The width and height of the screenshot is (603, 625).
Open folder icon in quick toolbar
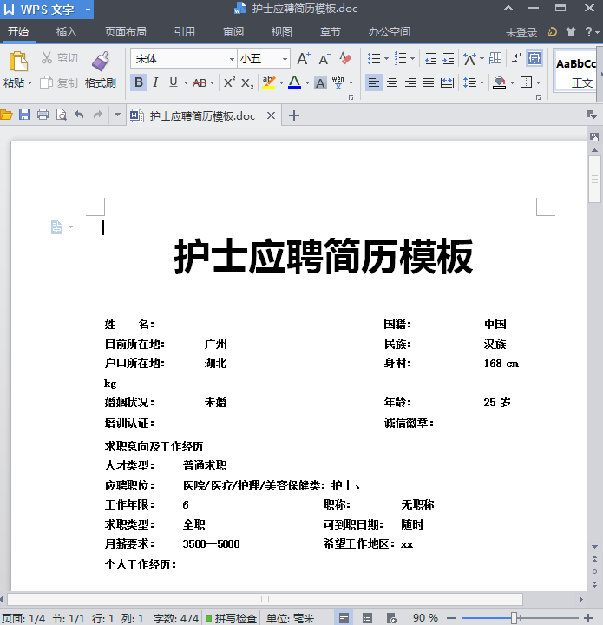click(x=6, y=115)
